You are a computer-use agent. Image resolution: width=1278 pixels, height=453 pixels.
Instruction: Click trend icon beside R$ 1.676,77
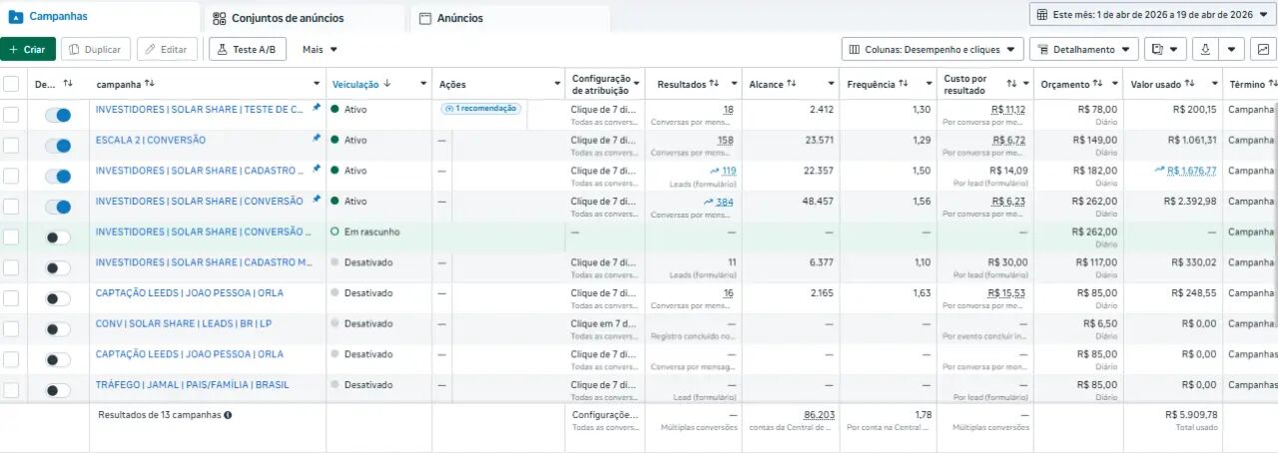pos(1160,171)
